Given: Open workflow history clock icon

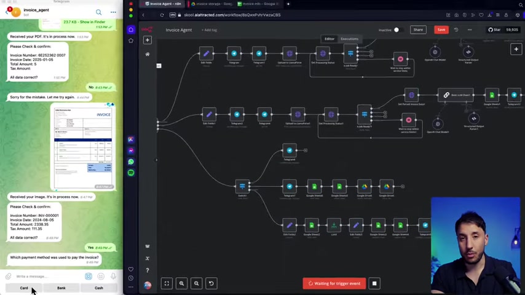Looking at the screenshot, I should tap(456, 29).
